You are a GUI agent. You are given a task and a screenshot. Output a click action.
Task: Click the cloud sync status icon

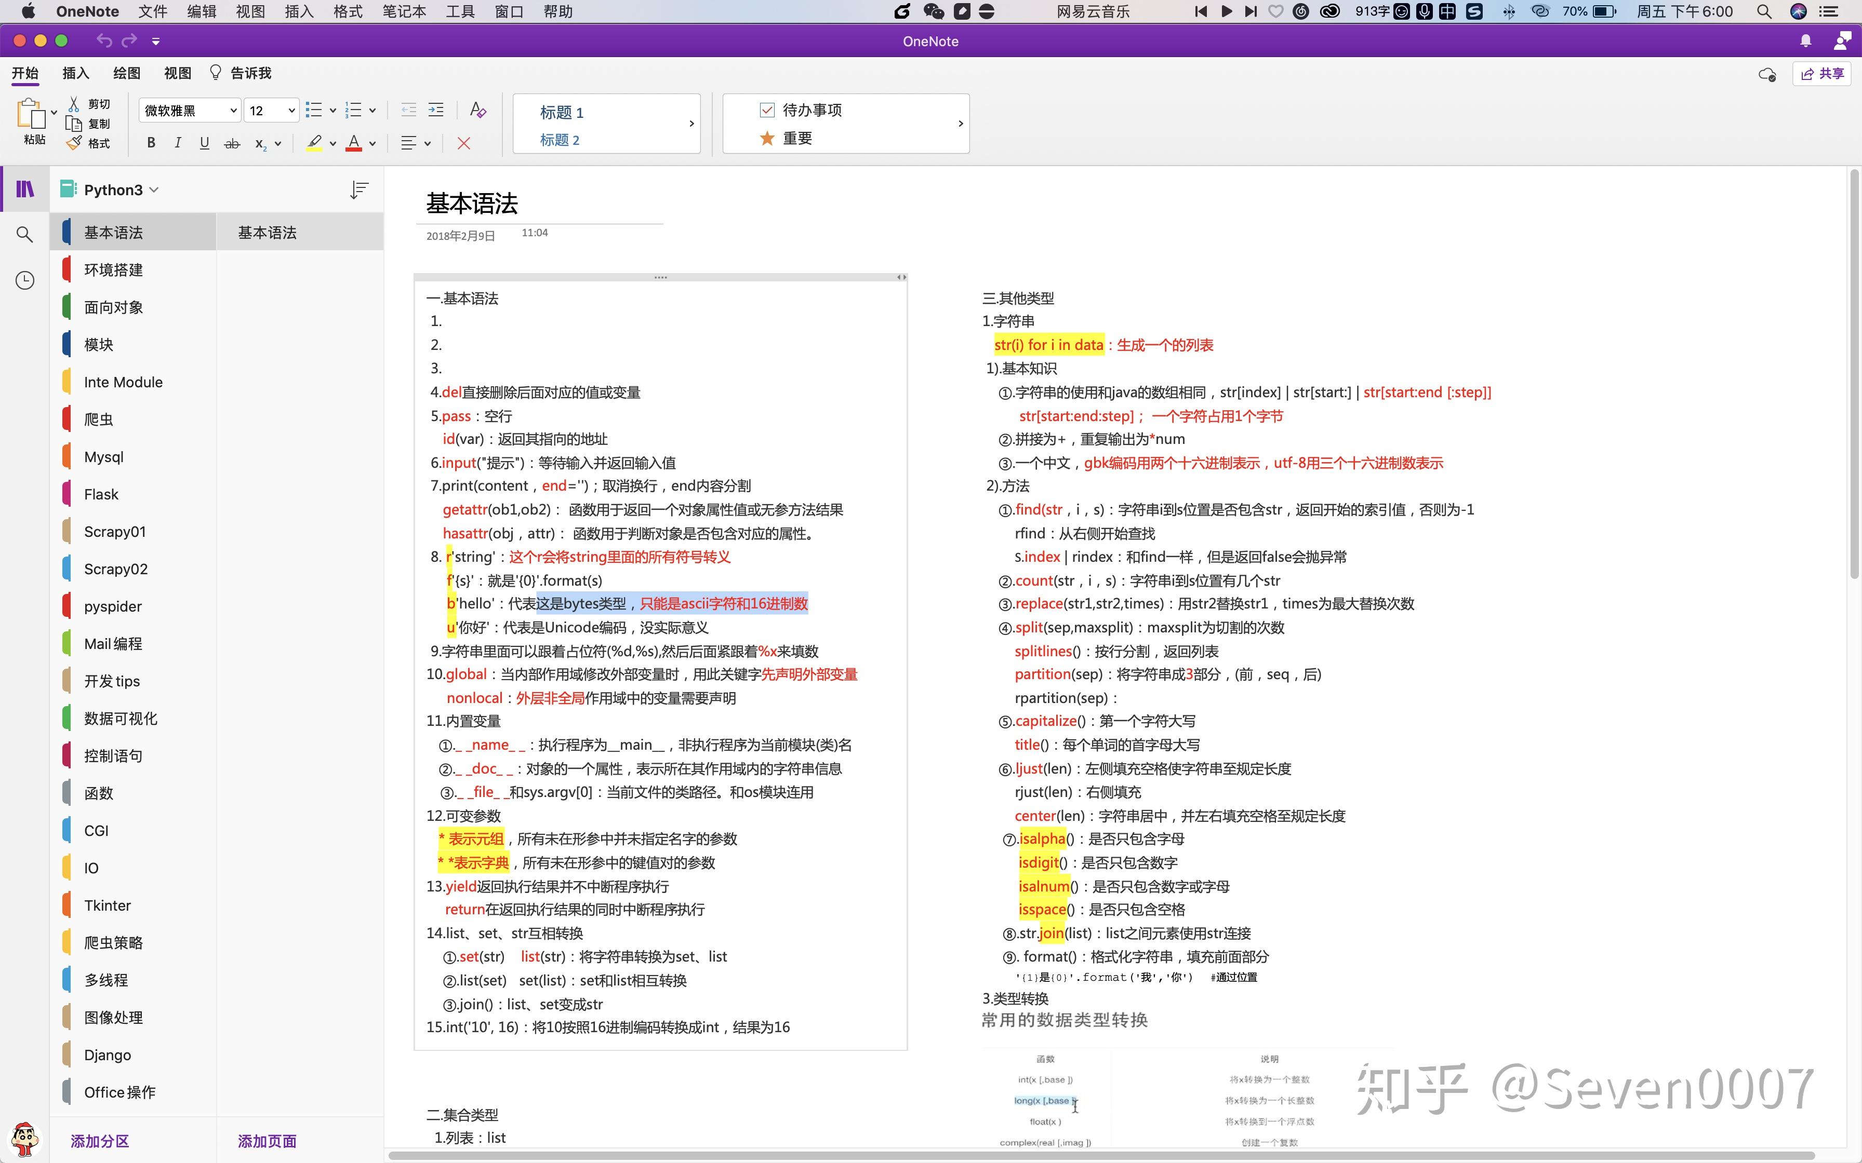pyautogui.click(x=1767, y=75)
